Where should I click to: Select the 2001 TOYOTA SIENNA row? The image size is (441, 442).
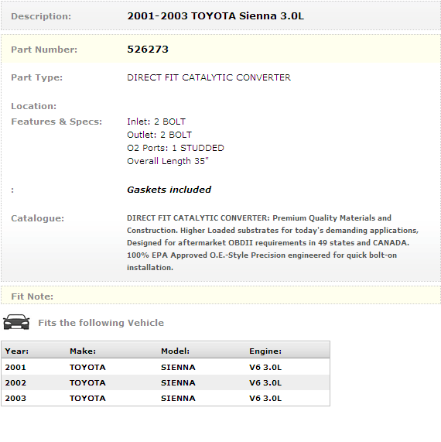166,367
